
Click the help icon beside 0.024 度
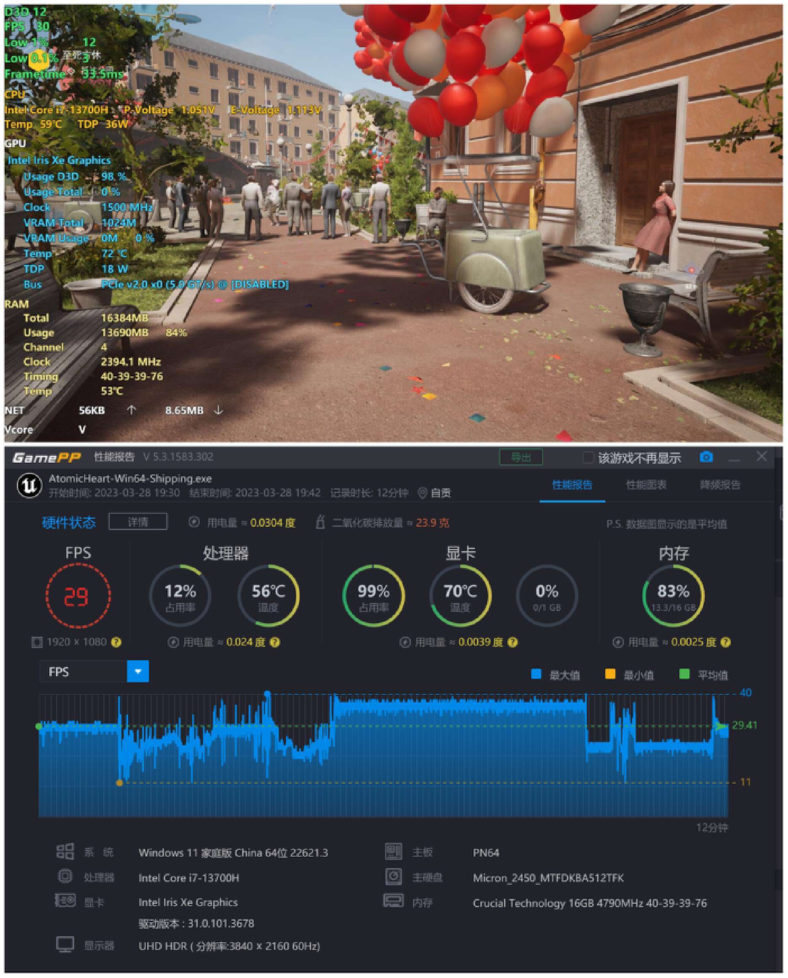275,642
